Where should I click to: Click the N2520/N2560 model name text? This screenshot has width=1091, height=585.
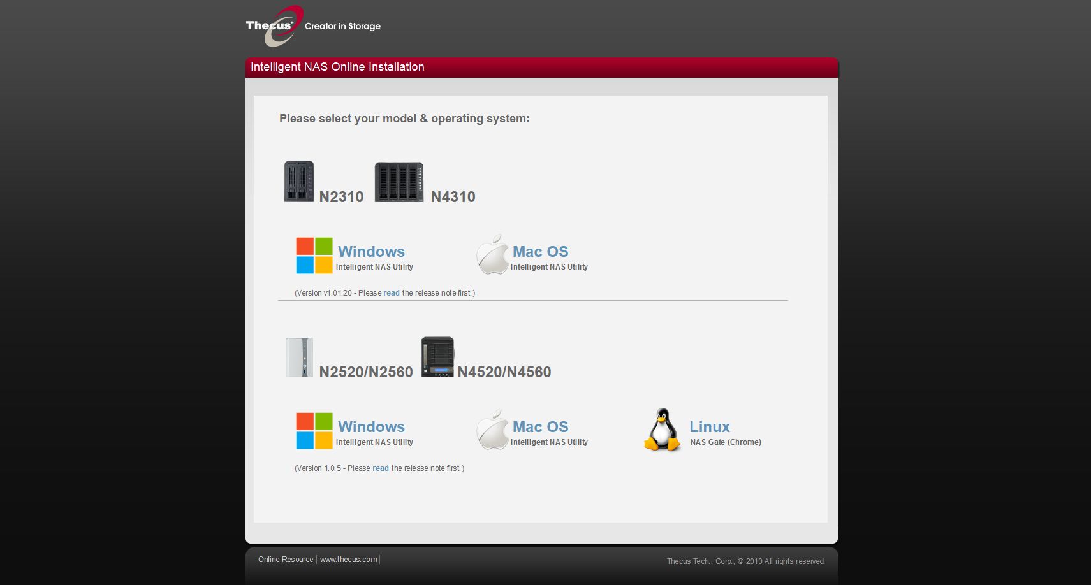pos(366,372)
